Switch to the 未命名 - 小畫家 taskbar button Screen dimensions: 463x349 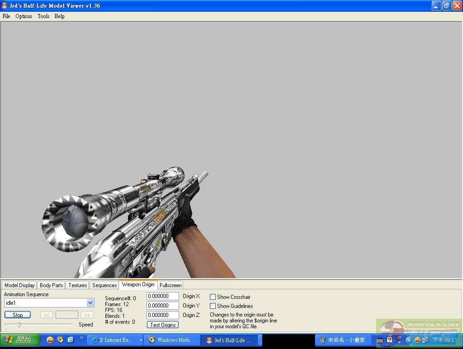344,340
